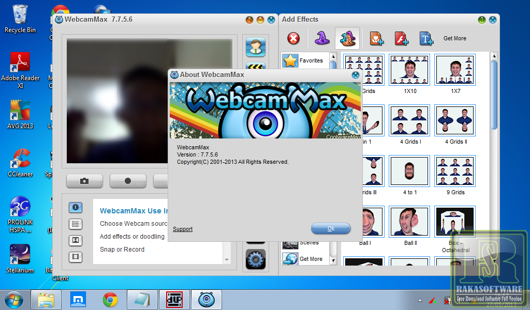Click scroll down arrow in category list
This screenshot has width=530, height=310.
click(x=333, y=261)
